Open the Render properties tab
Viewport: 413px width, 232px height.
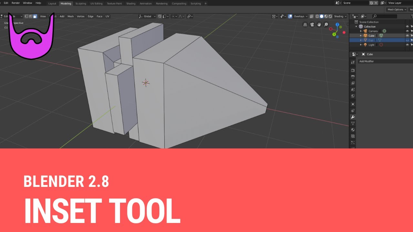[x=353, y=70]
